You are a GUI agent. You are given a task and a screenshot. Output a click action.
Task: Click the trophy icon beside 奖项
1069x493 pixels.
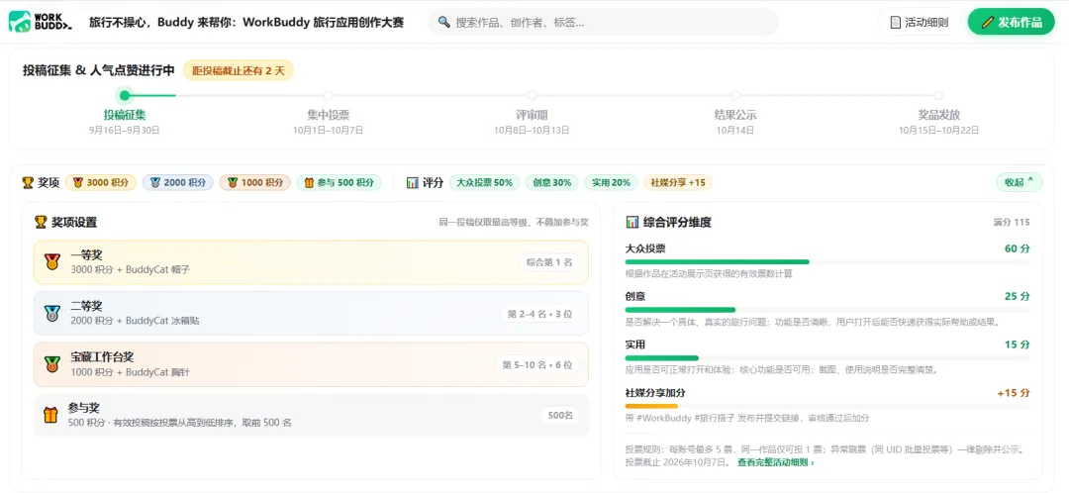[28, 183]
